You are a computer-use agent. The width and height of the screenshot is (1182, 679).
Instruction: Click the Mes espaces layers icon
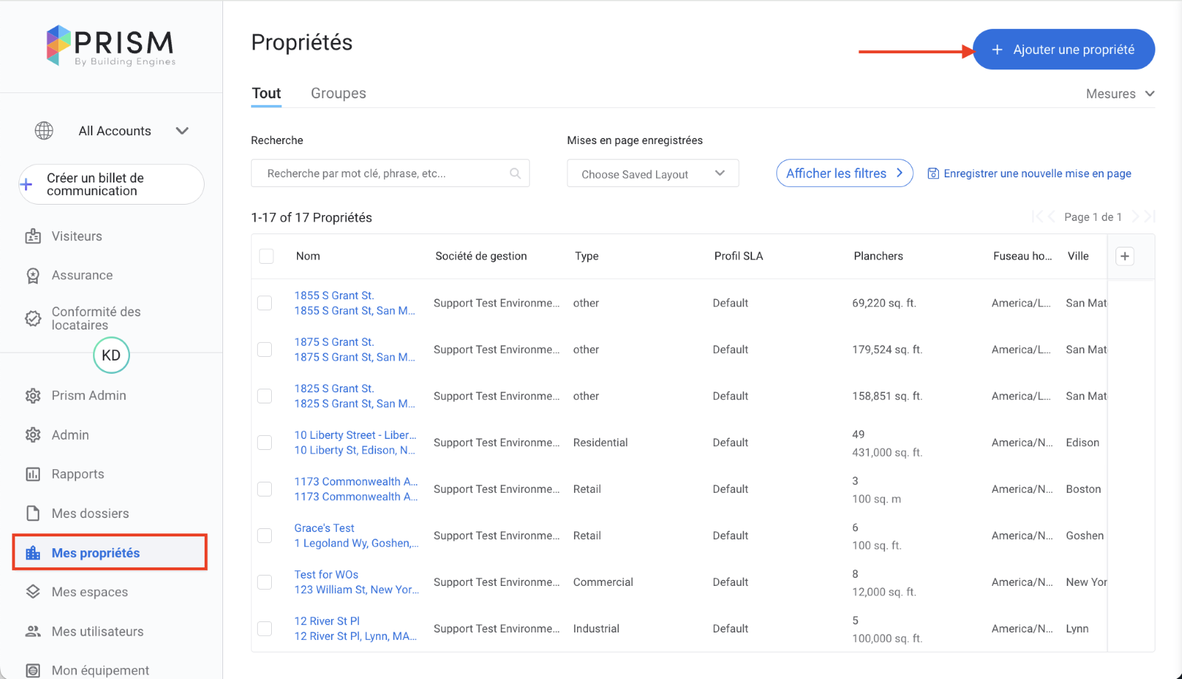[x=33, y=592]
